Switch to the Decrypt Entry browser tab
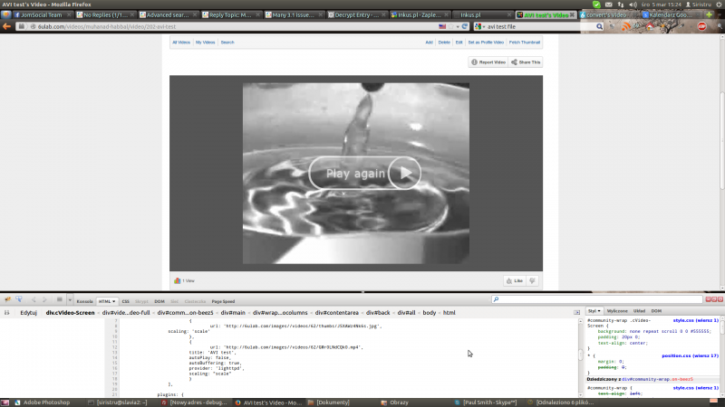Screen dimensions: 725x407 355,14
